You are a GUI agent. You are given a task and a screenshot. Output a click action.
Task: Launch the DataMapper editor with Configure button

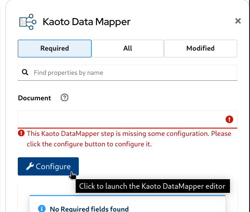(x=48, y=166)
